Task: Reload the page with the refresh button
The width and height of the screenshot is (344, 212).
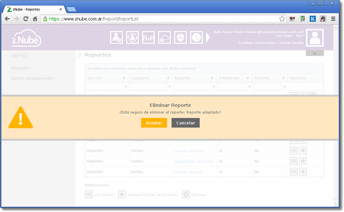Action: [26, 19]
